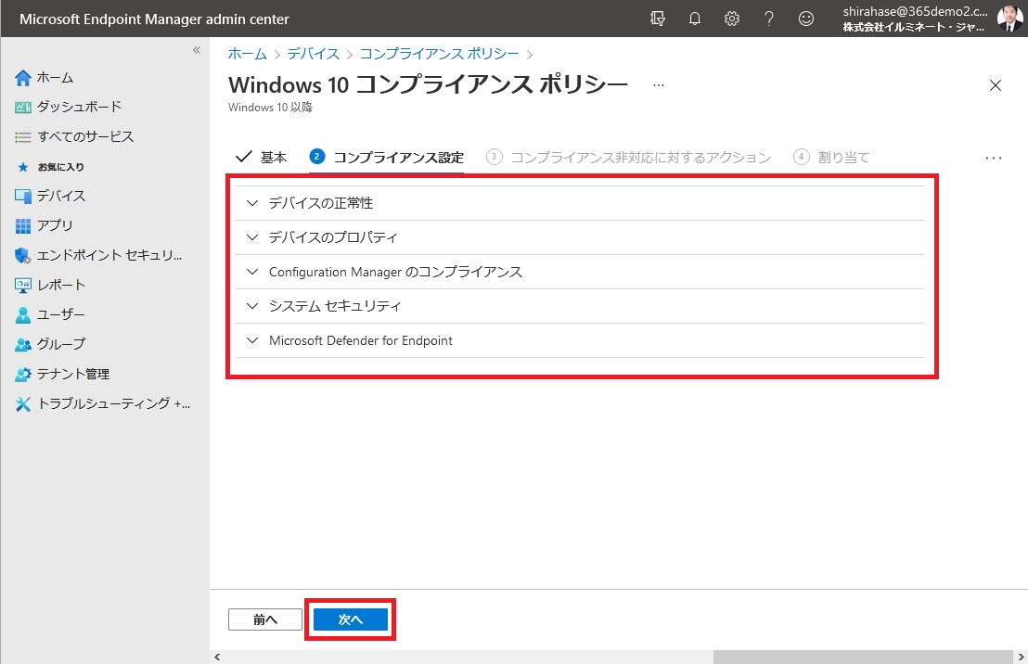Click the All services list icon

pos(23,137)
